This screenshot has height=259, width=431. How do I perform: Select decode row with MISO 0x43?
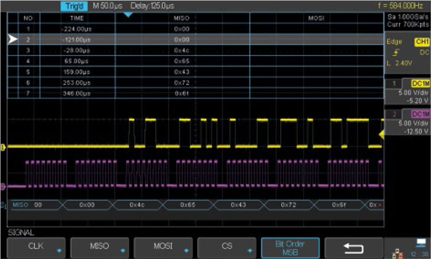click(195, 72)
